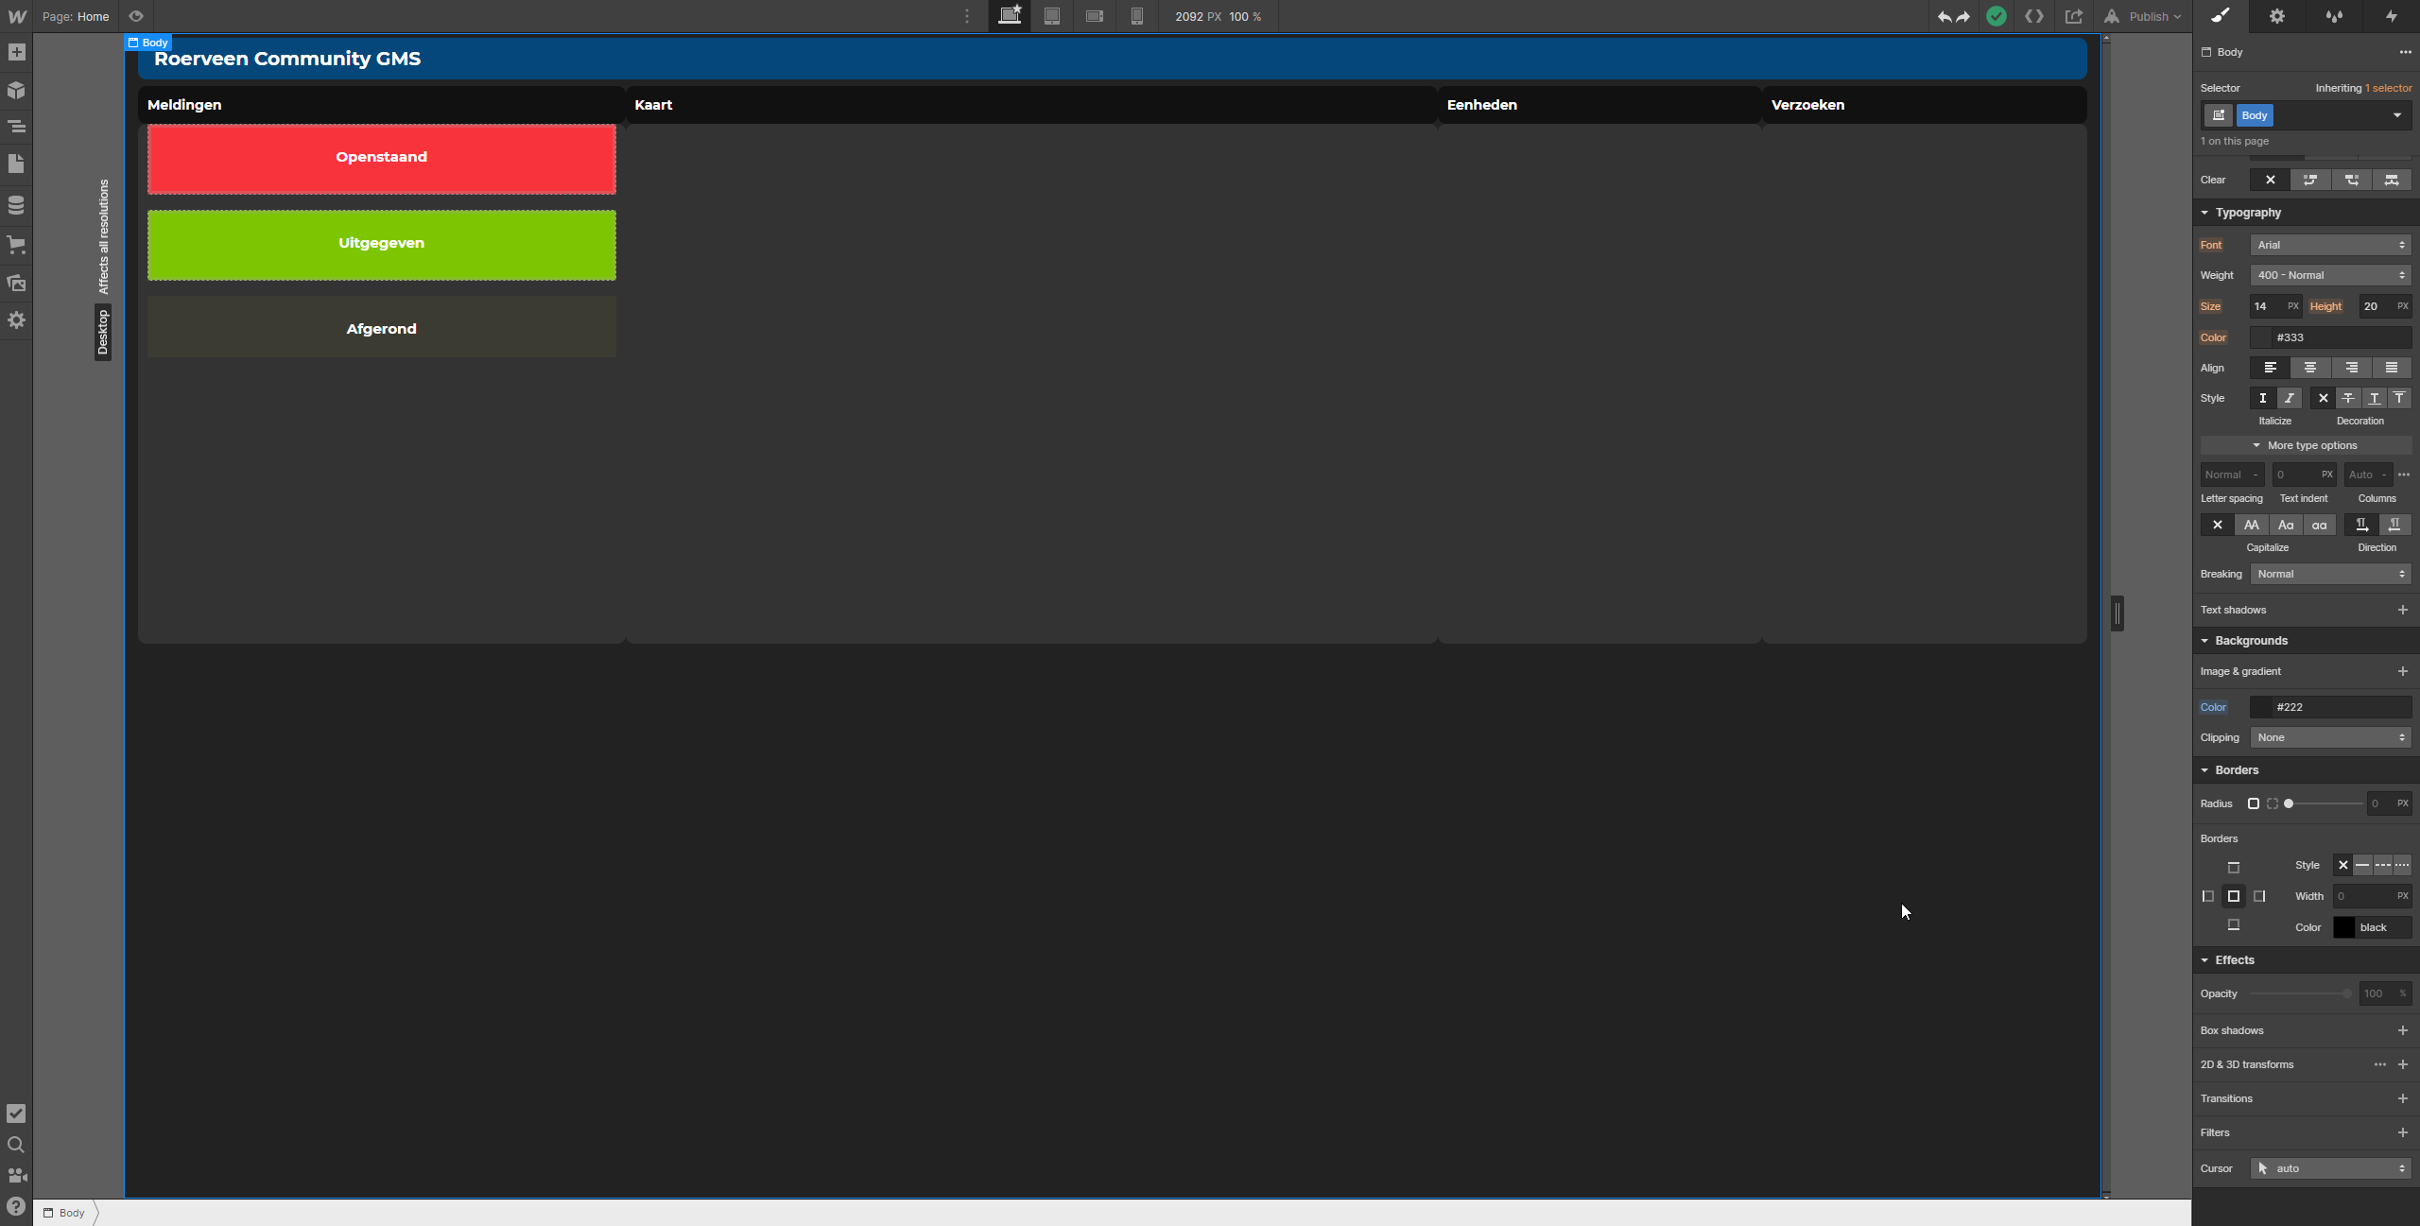Toggle preview mode eye icon
This screenshot has width=2420, height=1226.
[x=136, y=17]
